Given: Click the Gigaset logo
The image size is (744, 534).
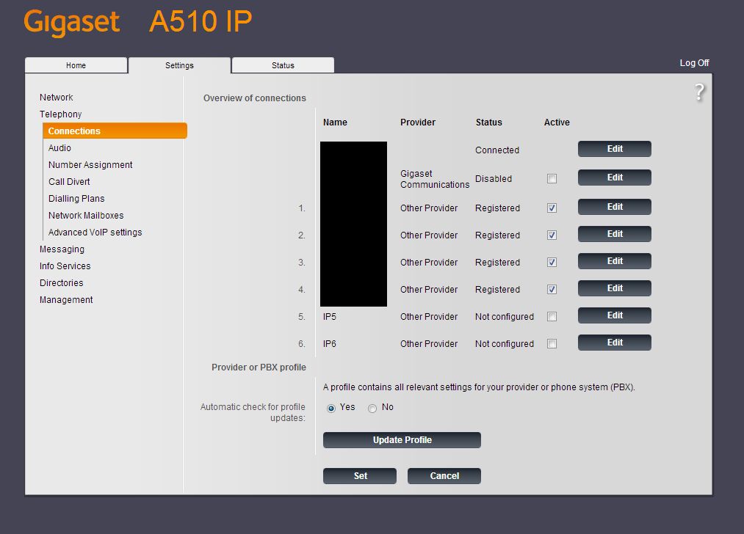Looking at the screenshot, I should 72,22.
